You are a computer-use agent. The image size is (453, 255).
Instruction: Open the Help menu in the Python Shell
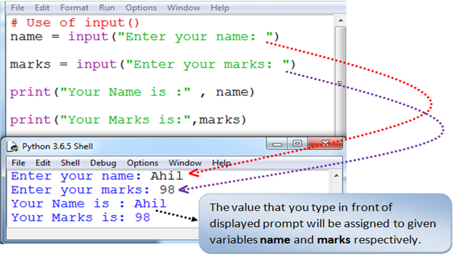tap(222, 163)
